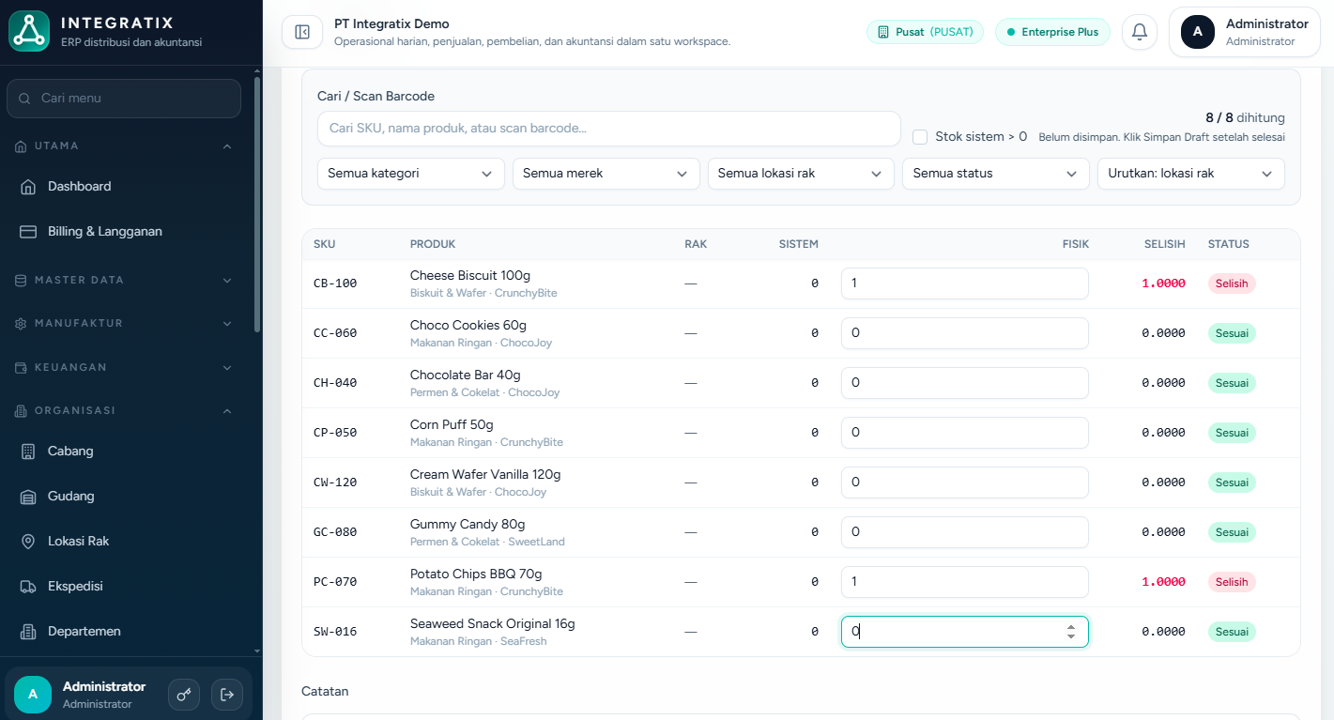Viewport: 1334px width, 720px height.
Task: Click the Dashboard home icon
Action: 28,187
